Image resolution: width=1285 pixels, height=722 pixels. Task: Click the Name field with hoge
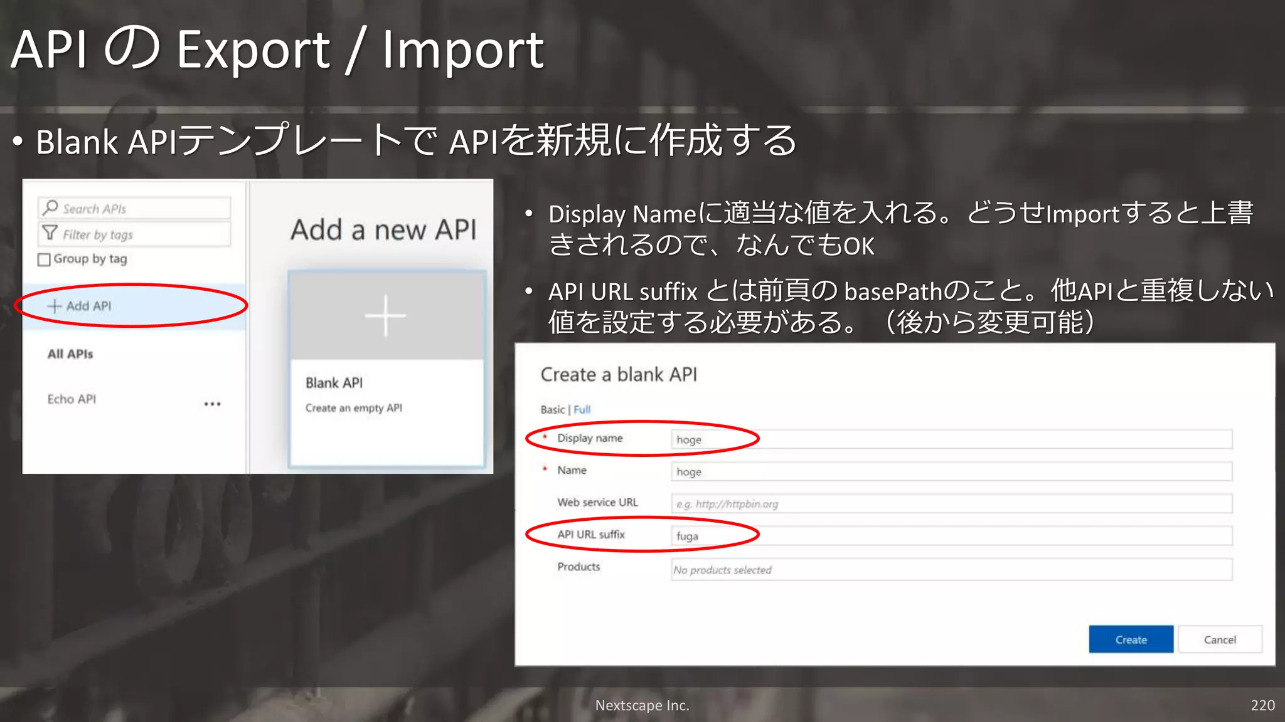pyautogui.click(x=951, y=471)
